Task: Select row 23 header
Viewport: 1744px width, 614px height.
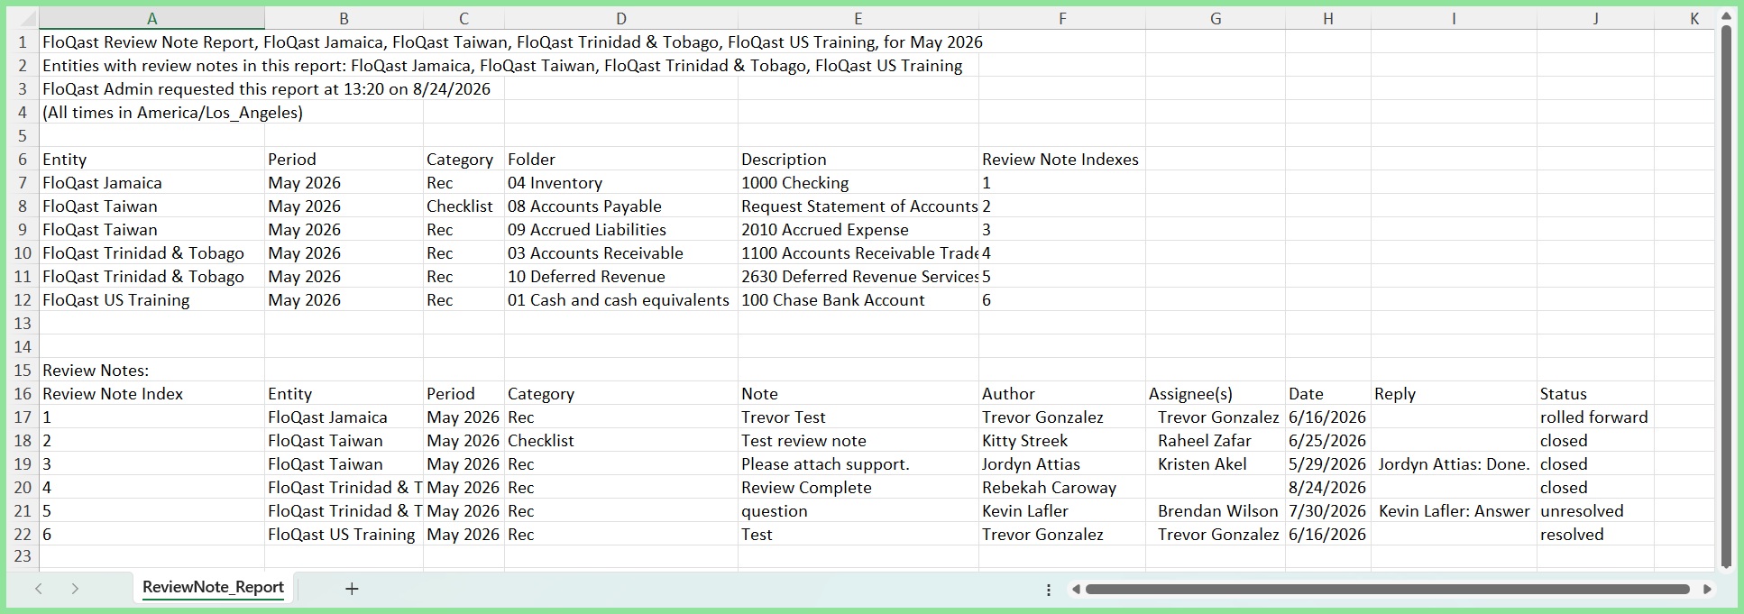Action: coord(23,556)
